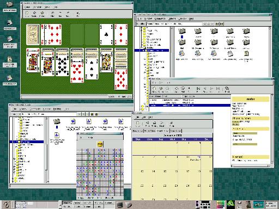
Task: Click the Prev arrow icon in the calendar toolbar
Action: (147, 124)
